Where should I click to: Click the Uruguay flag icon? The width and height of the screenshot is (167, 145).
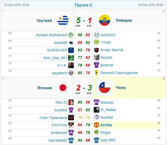(x=63, y=20)
